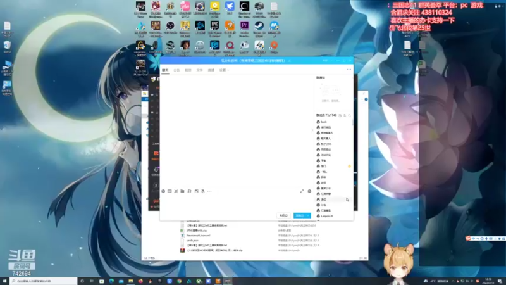Open the fifth tab before settings
The height and width of the screenshot is (285, 506).
point(211,70)
